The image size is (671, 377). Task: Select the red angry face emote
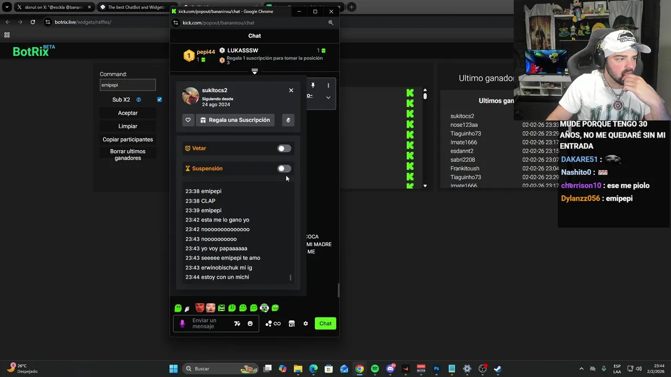[200, 308]
